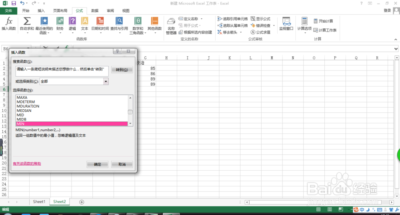Add a new sheet with plus button
400x215 pixels.
[x=82, y=202]
